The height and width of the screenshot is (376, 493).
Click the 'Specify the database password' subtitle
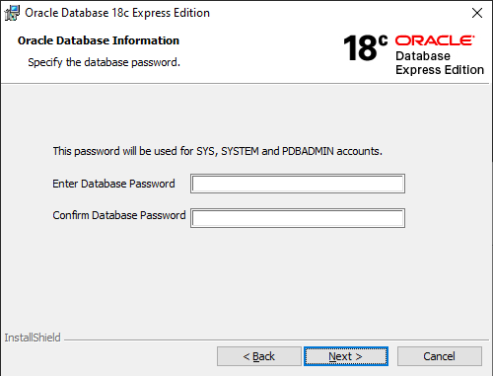(104, 62)
